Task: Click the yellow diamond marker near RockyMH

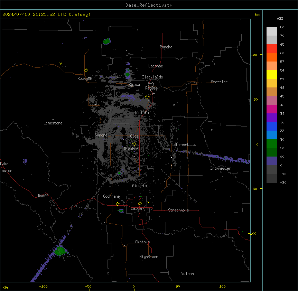Action: point(86,71)
